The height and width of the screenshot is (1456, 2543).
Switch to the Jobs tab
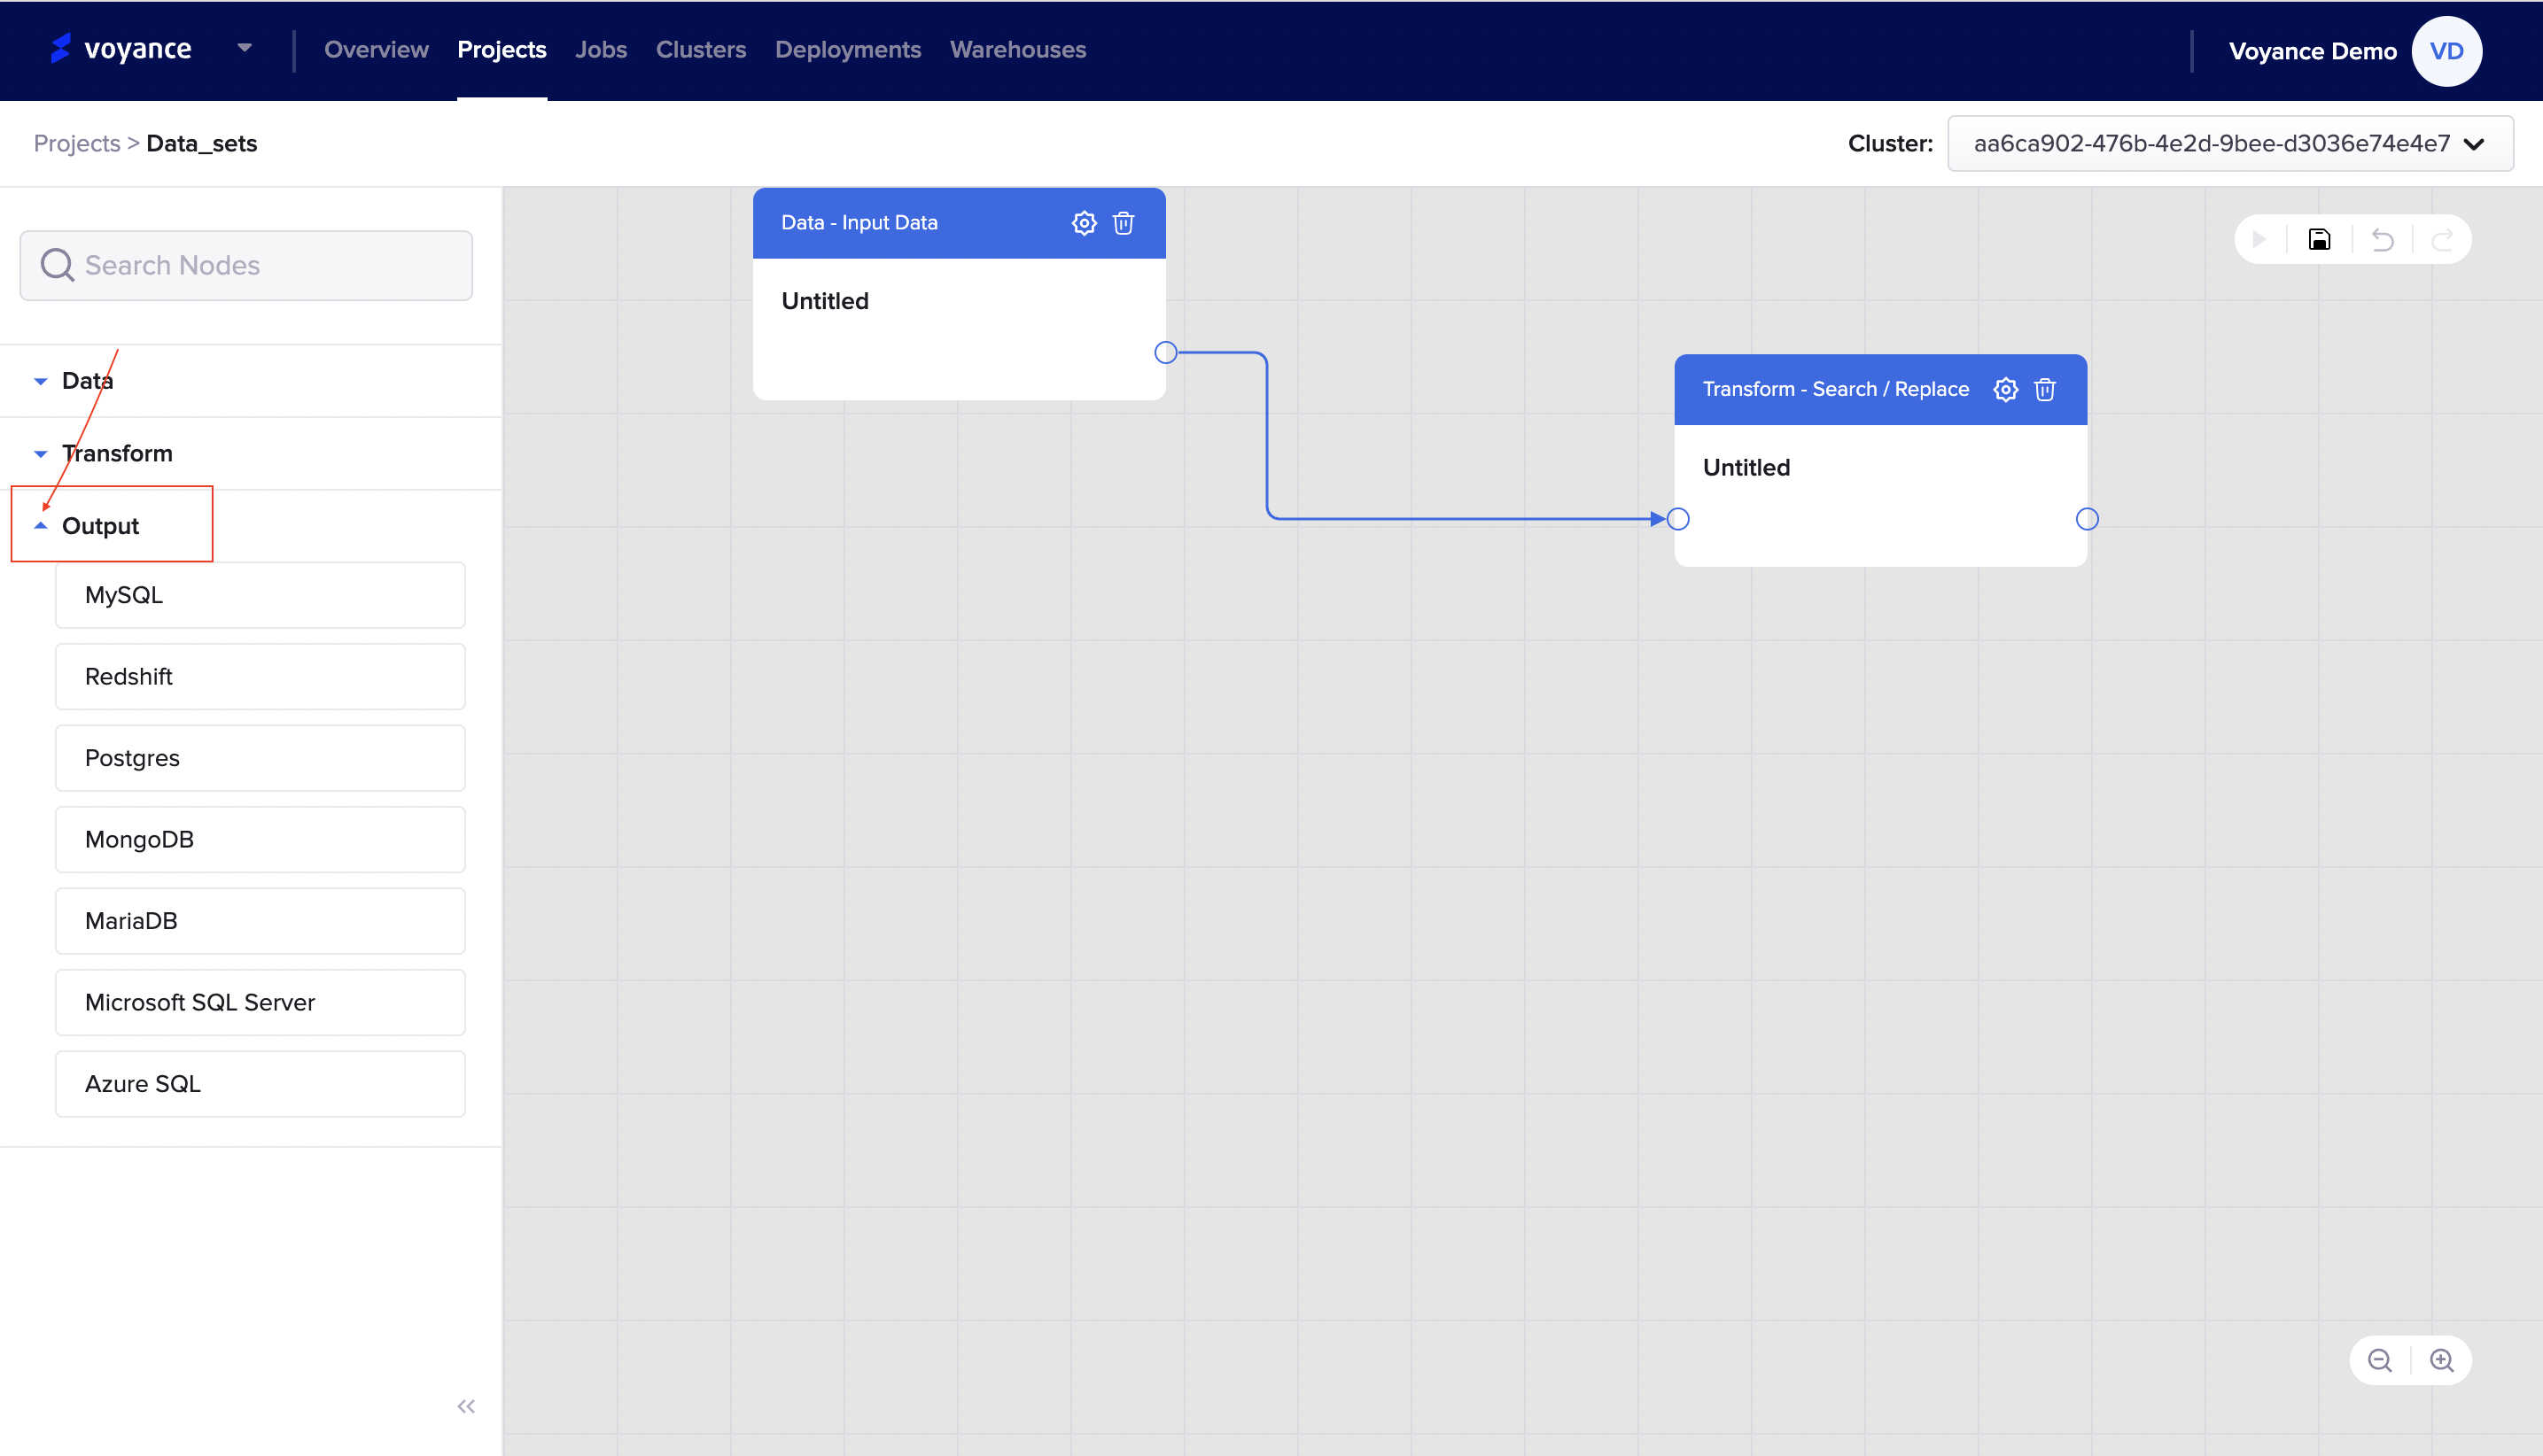click(x=600, y=50)
